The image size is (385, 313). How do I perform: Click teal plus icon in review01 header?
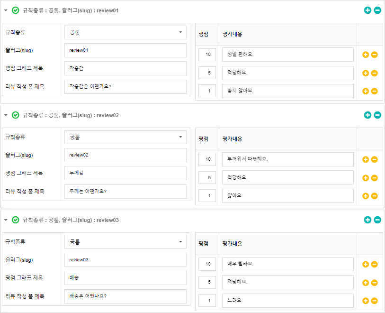367,10
